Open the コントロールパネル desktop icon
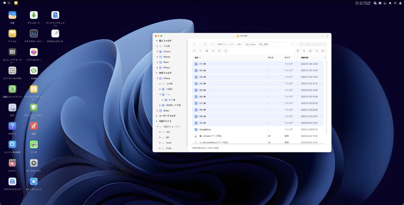The height and width of the screenshot is (205, 404). coord(12,71)
